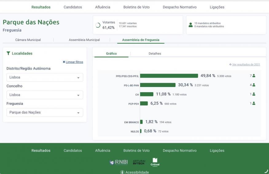Click the mandates person icon in header card
This screenshot has width=269, height=174.
pos(191,25)
